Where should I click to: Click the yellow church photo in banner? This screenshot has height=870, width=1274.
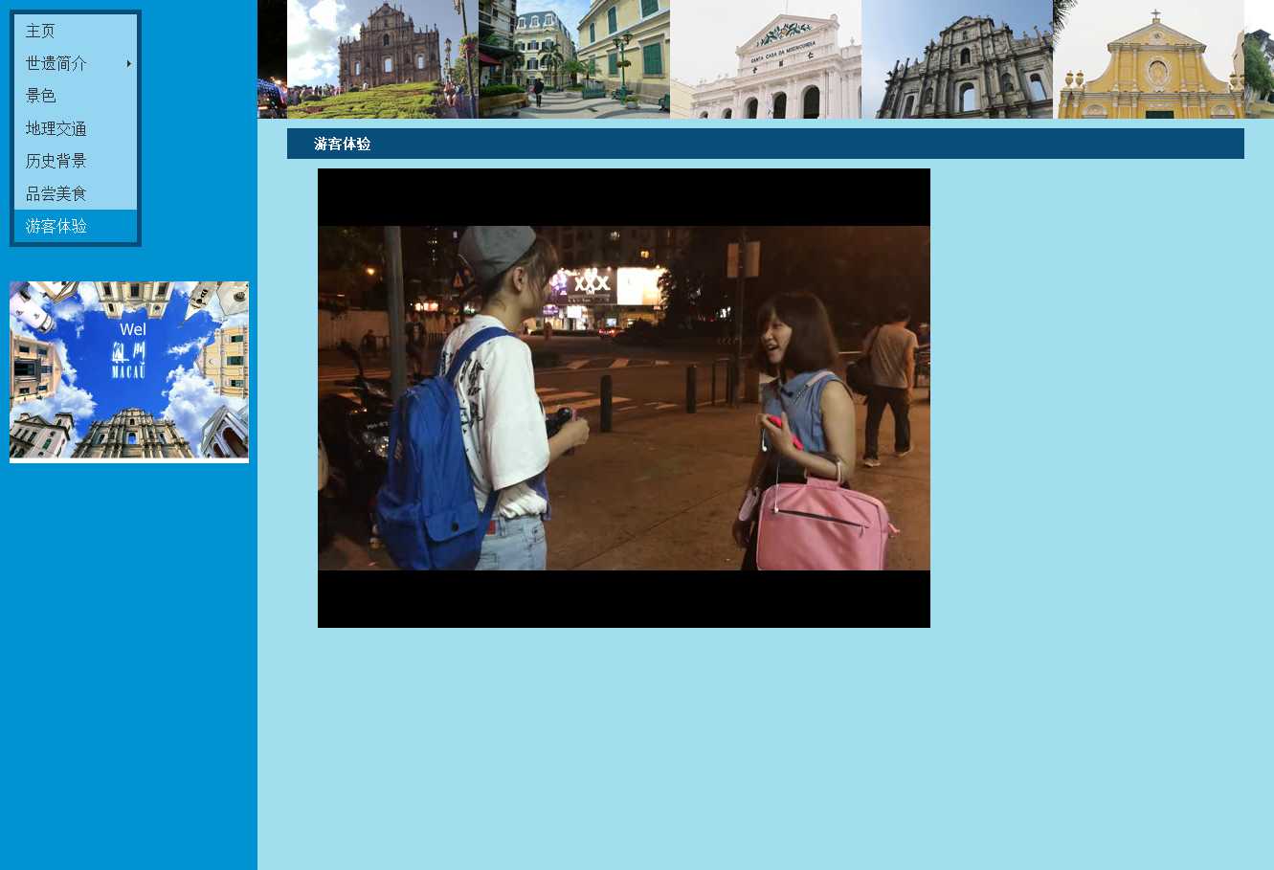pyautogui.click(x=1148, y=59)
